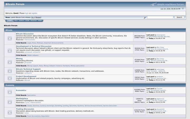Screen dimensions: 190x119
Task: Open the Service Discussion child board
Action: pos(110,106)
